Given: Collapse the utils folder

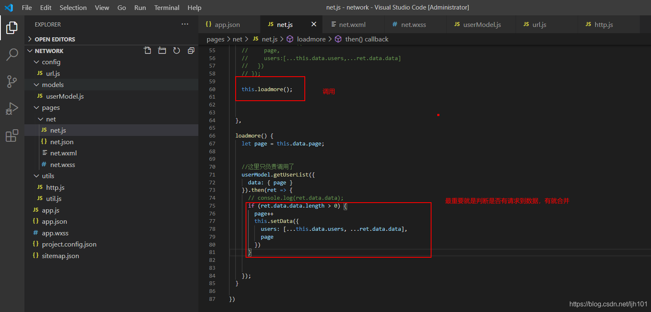Looking at the screenshot, I should [x=112, y=176].
